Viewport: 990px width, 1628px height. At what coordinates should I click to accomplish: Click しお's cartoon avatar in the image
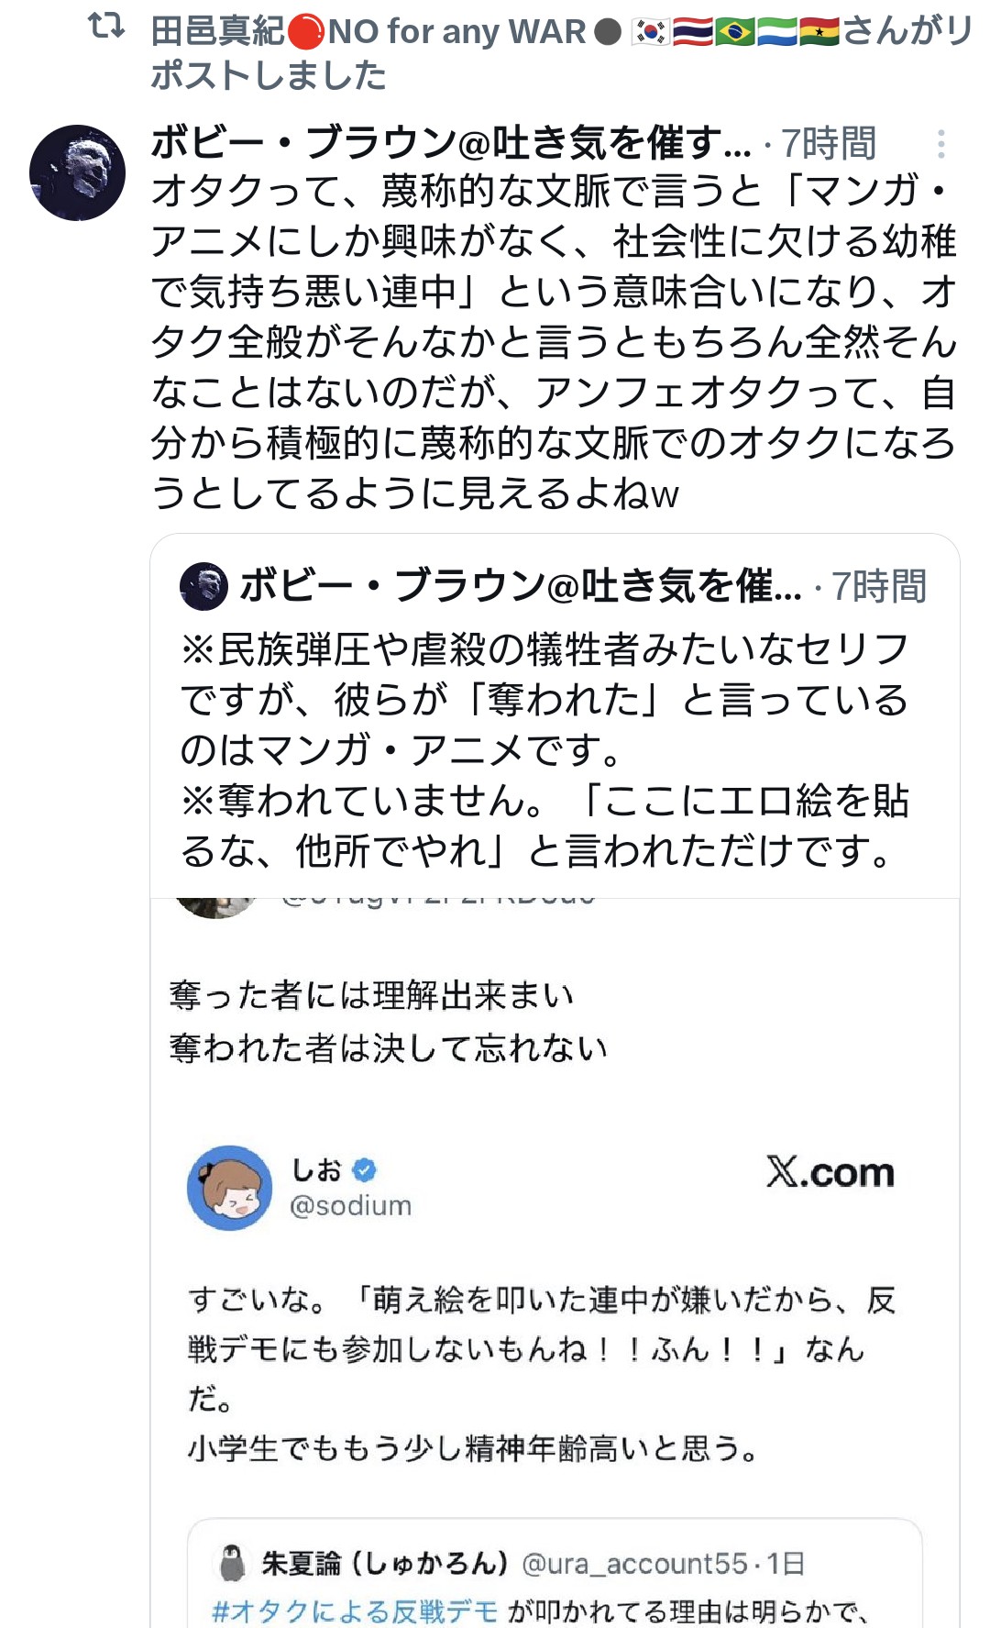(x=230, y=1188)
